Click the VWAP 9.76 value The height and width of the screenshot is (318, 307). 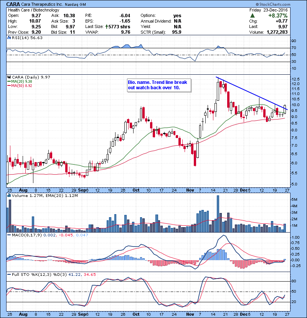pos(125,32)
